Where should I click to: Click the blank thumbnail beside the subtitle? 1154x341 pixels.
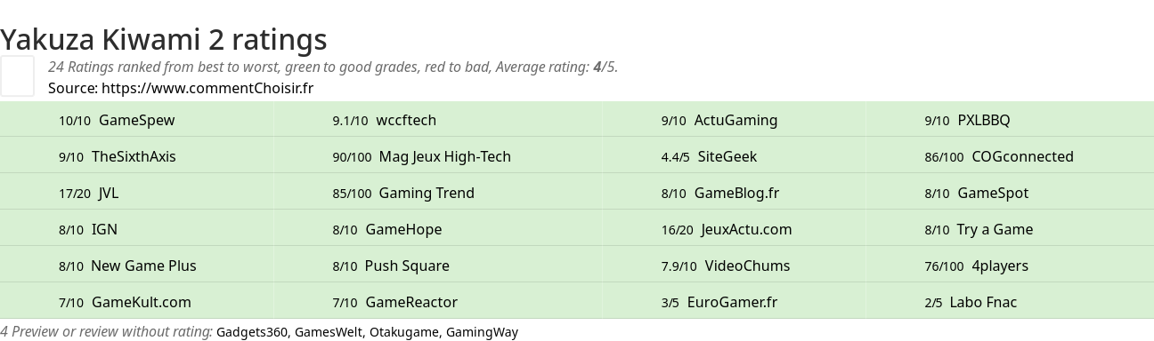click(x=17, y=75)
